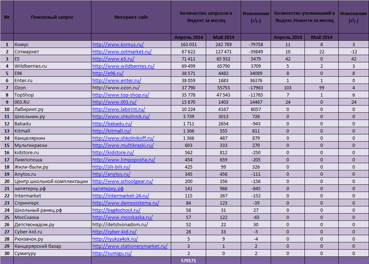369x264 pixels.
Task: Open the e96.ru link
Action: point(108,73)
